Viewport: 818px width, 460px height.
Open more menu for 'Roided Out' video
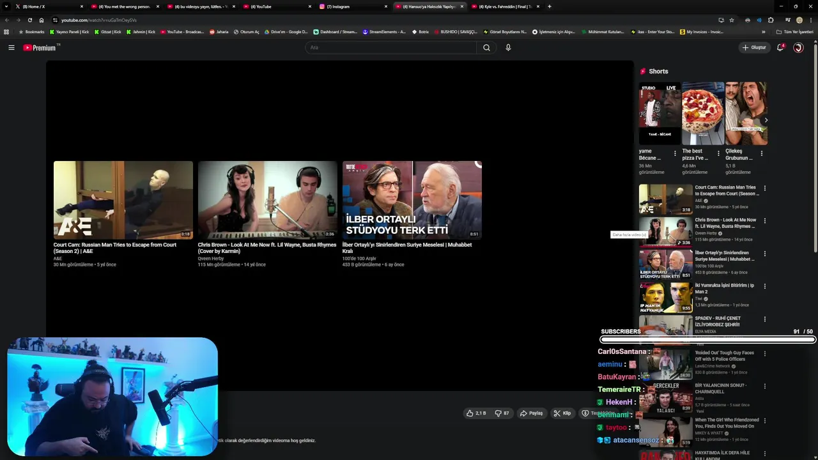[764, 353]
